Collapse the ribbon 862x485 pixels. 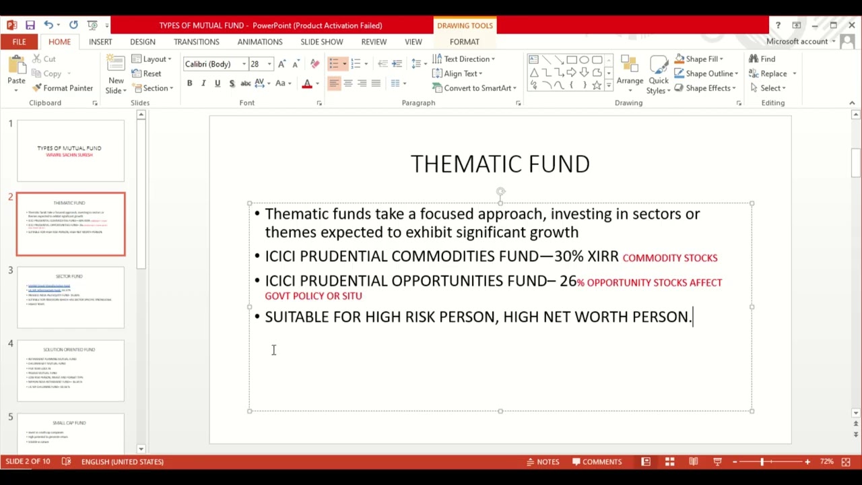pyautogui.click(x=852, y=103)
